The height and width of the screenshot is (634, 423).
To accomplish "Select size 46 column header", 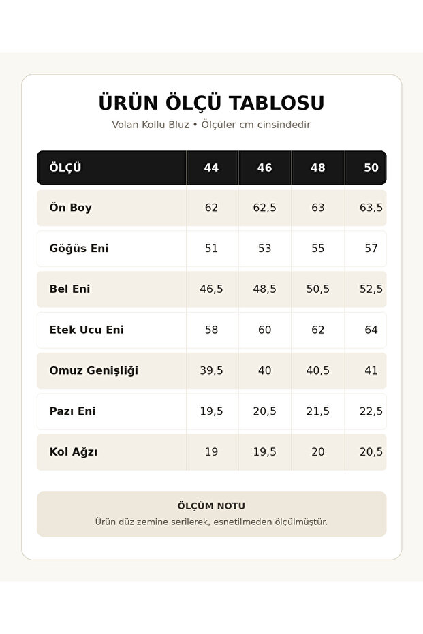I will point(265,168).
